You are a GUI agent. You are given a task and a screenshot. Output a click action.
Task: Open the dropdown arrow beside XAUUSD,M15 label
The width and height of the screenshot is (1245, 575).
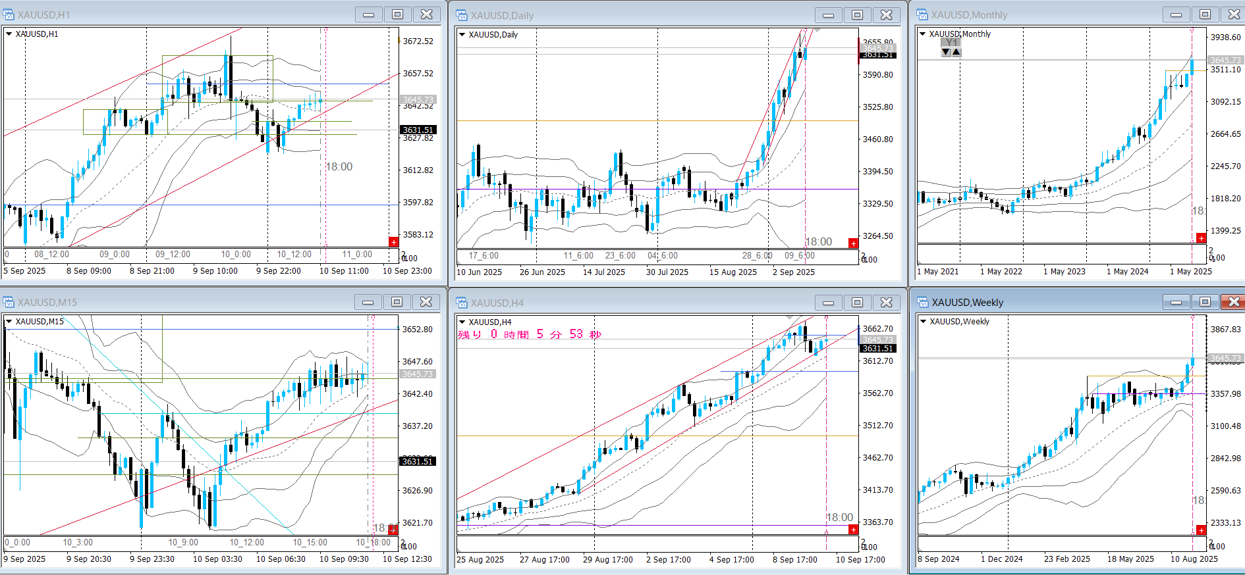(x=9, y=322)
